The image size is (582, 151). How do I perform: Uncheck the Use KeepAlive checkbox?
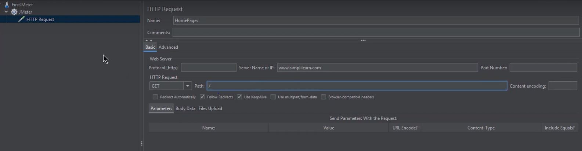[x=239, y=97]
